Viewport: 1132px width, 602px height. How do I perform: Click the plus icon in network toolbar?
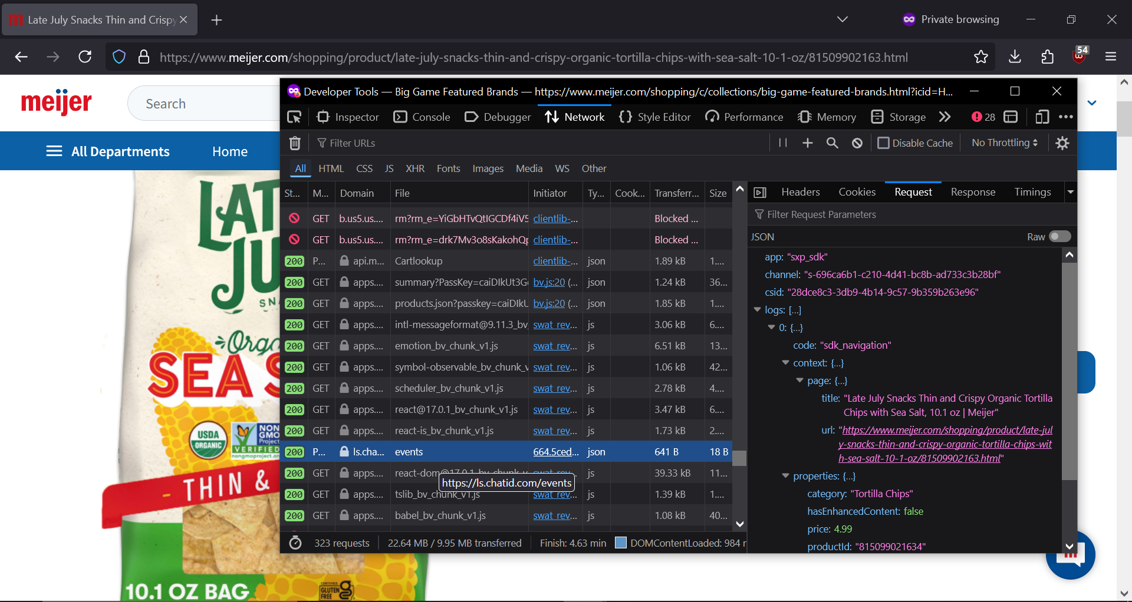pyautogui.click(x=808, y=143)
